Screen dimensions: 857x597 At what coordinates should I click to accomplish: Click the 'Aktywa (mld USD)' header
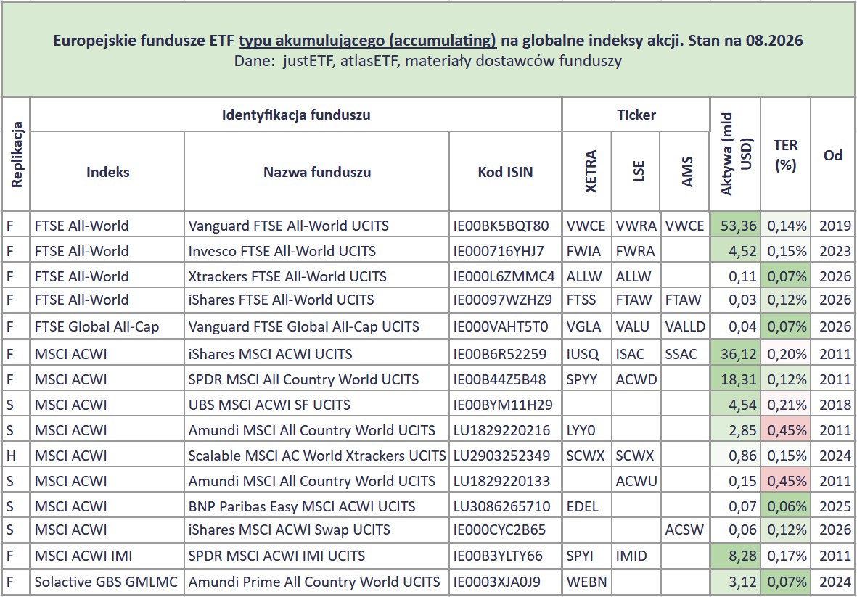[734, 154]
